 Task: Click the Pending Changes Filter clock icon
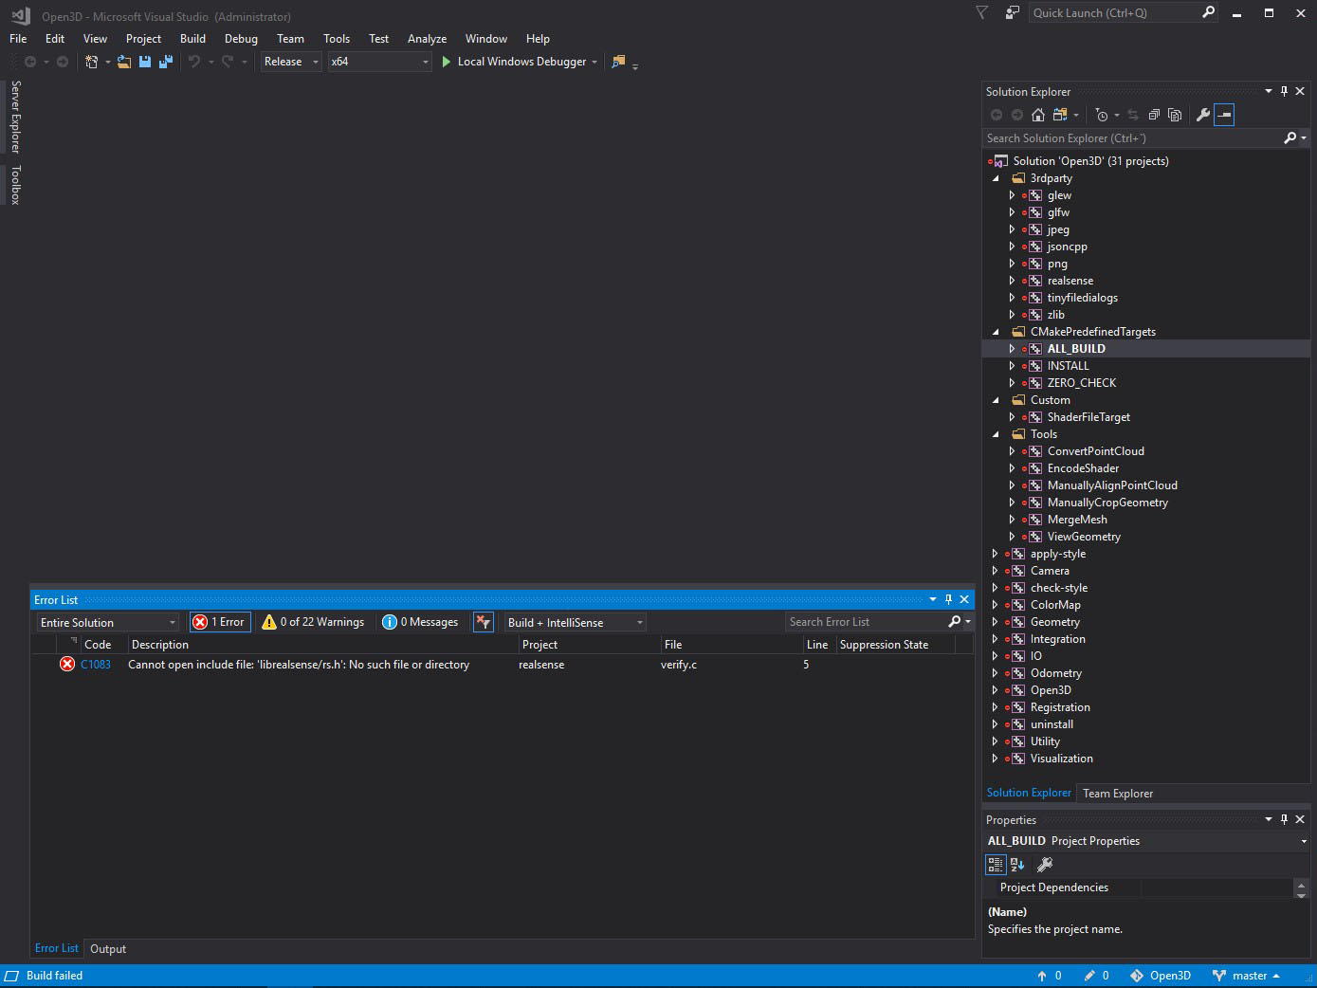1101,115
